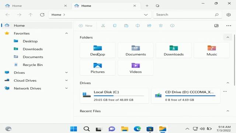Click the Cut scissors icon in toolbar
236x133 pixels.
tap(103, 25)
